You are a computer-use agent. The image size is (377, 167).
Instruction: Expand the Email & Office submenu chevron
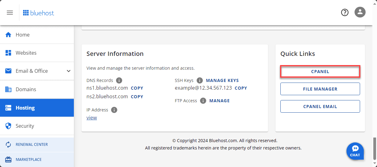pyautogui.click(x=69, y=71)
